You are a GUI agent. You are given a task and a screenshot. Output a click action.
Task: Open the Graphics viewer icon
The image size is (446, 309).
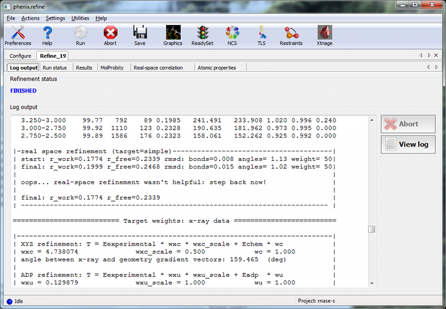pyautogui.click(x=173, y=35)
